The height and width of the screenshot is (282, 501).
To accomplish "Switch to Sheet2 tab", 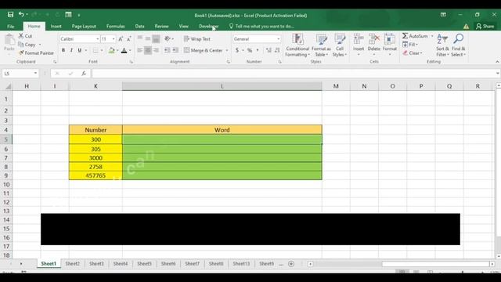I will (73, 264).
